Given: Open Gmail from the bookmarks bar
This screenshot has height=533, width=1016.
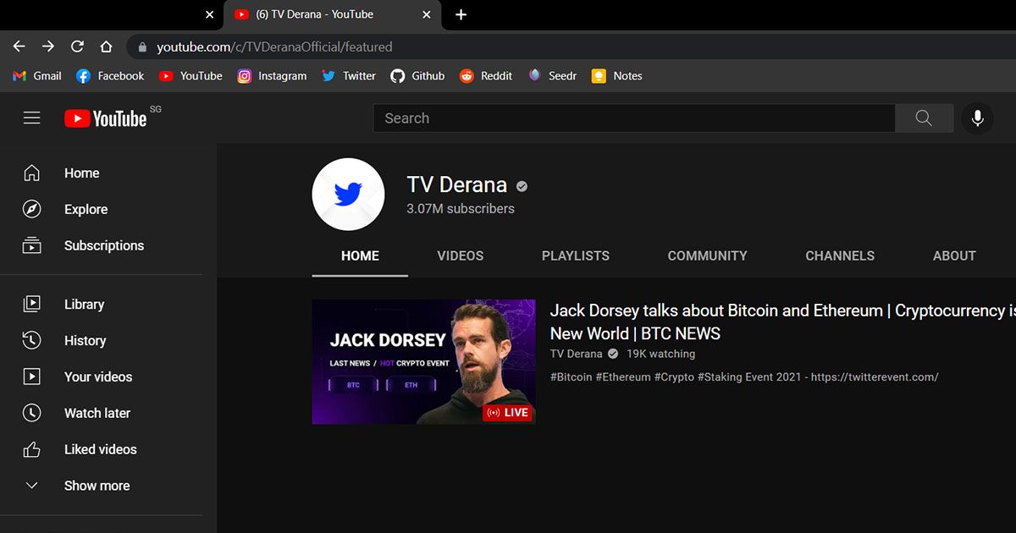Looking at the screenshot, I should tap(36, 75).
